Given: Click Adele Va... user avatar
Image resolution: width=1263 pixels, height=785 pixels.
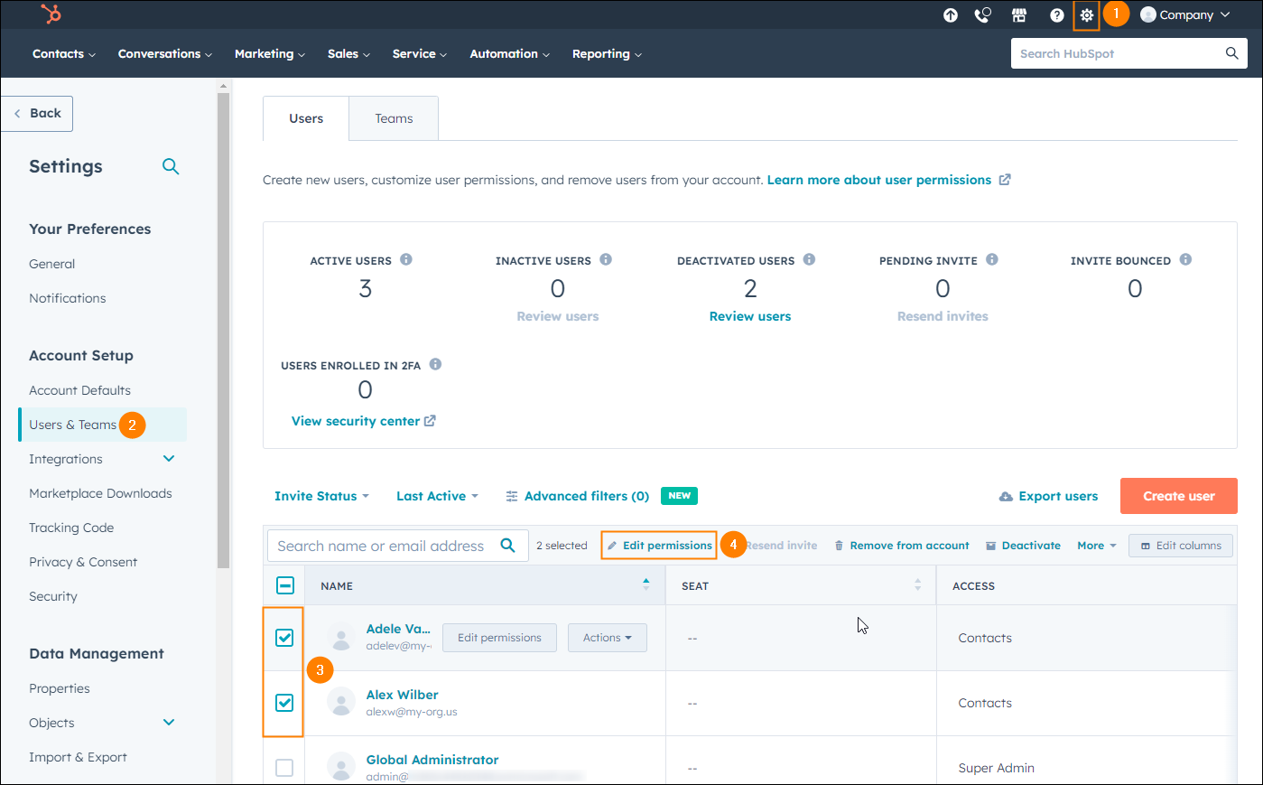Looking at the screenshot, I should tap(341, 637).
